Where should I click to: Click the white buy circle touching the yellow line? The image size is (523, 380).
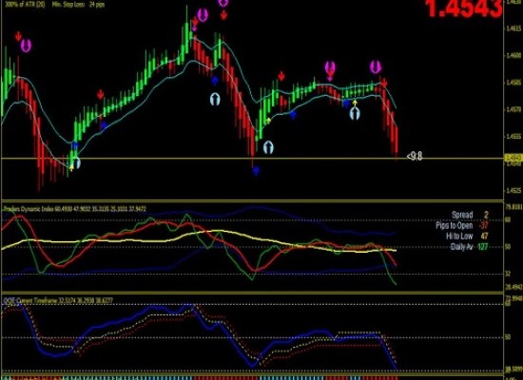click(76, 163)
